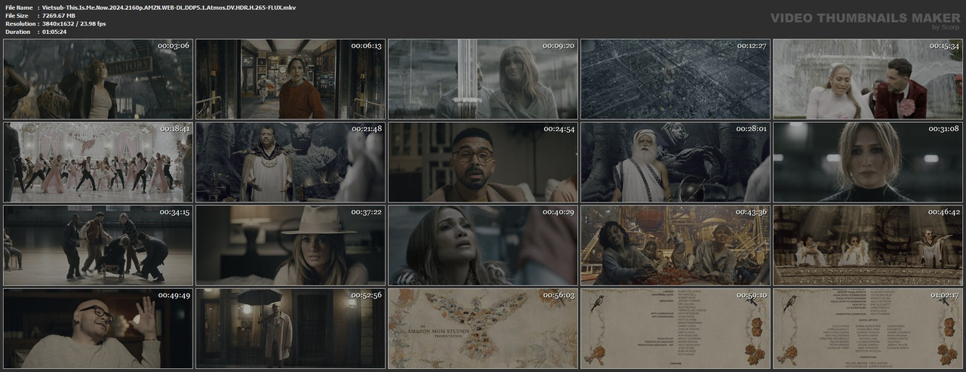Select the umbrella scene thumbnail at 00:52:56
This screenshot has height=372, width=966.
(291, 328)
